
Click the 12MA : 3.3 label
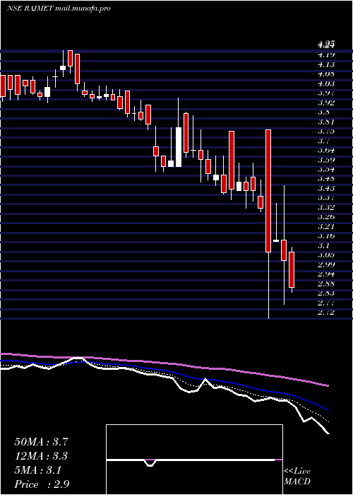tap(41, 456)
